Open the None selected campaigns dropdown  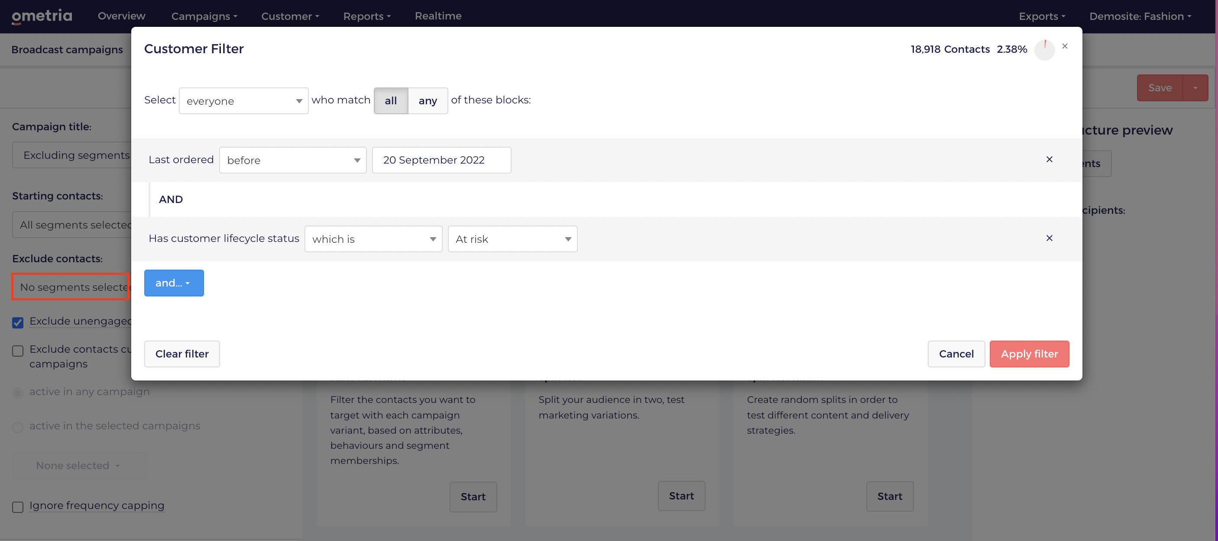[79, 465]
